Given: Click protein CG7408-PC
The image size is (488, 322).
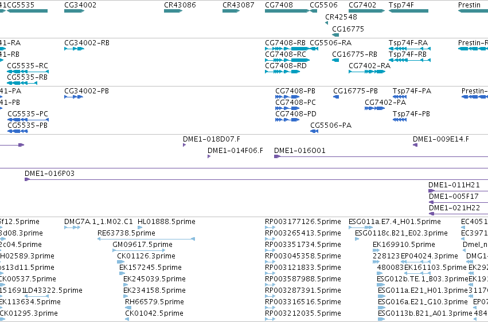Looking at the screenshot, I should click(287, 108).
